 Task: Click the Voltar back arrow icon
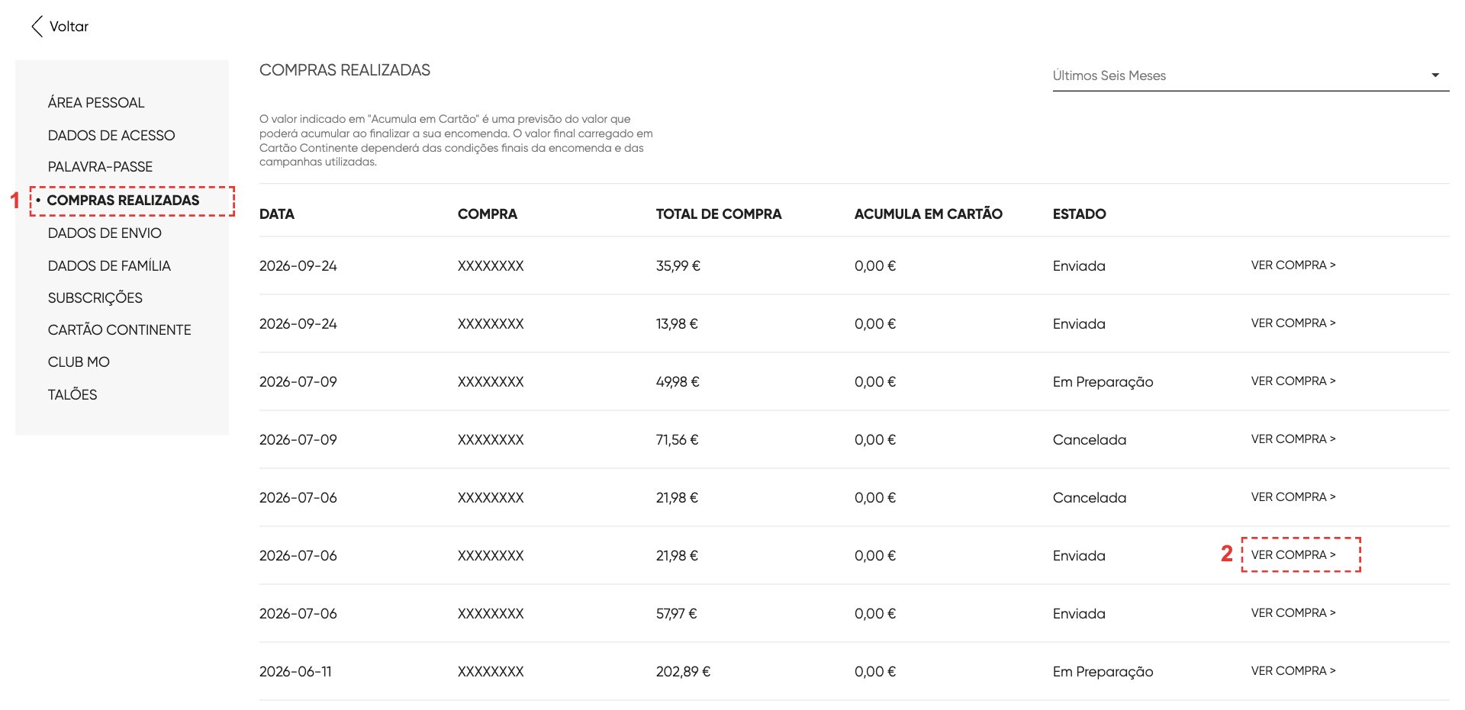(37, 27)
